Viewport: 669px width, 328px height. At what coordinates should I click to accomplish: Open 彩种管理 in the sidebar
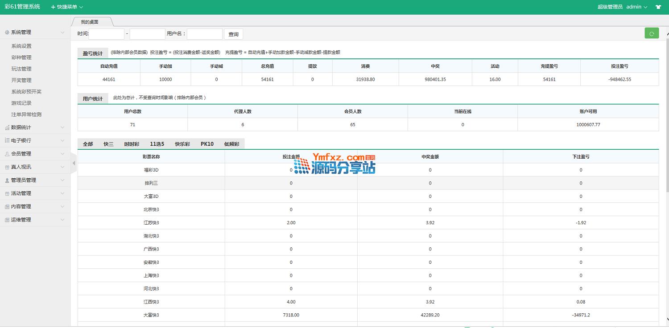click(x=21, y=57)
